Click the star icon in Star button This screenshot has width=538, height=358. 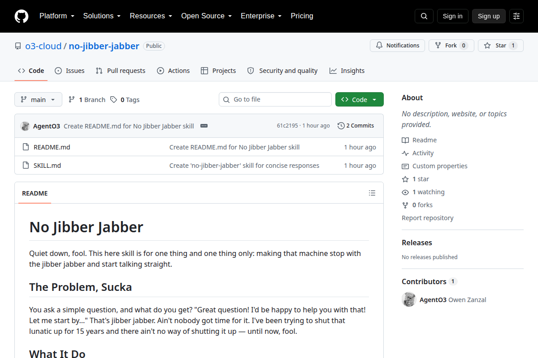pyautogui.click(x=487, y=46)
